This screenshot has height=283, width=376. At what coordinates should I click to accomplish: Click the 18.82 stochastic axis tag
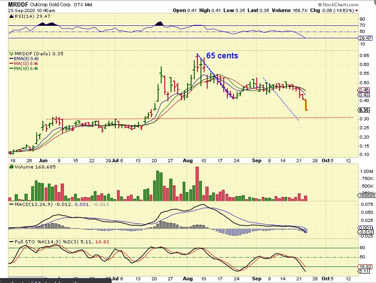pyautogui.click(x=365, y=267)
